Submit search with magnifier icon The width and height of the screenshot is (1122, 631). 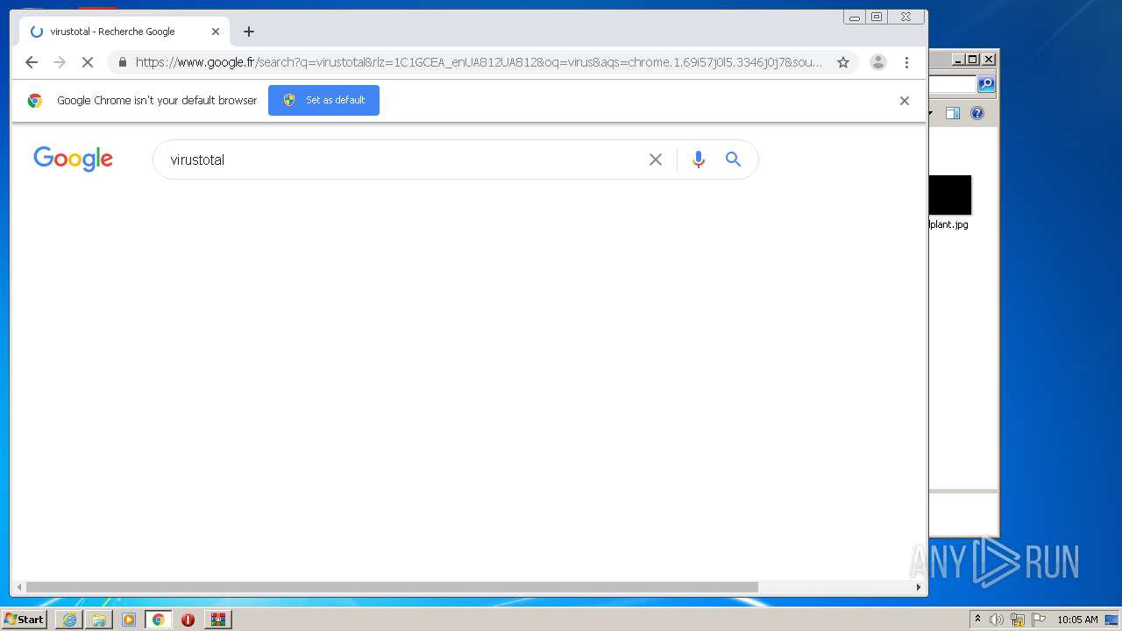click(x=734, y=160)
